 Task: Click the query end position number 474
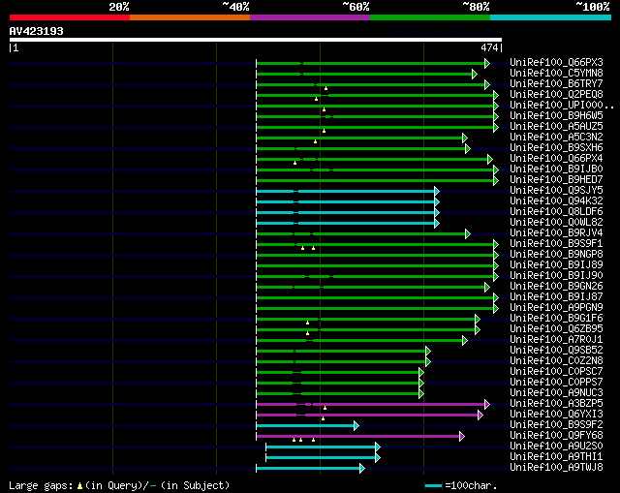point(489,47)
